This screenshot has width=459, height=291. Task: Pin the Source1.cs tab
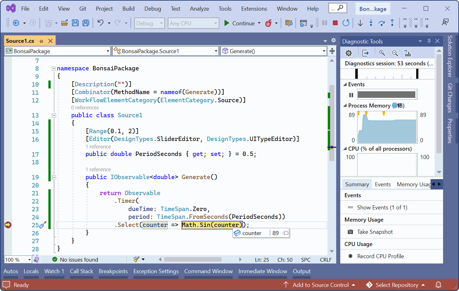coord(41,41)
